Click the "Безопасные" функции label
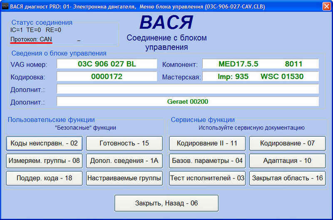333x220 pixels. [85, 128]
